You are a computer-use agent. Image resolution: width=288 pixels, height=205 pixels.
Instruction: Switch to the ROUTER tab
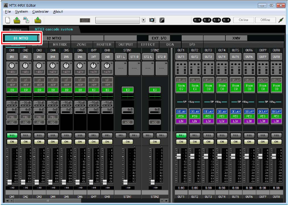[x=104, y=44]
